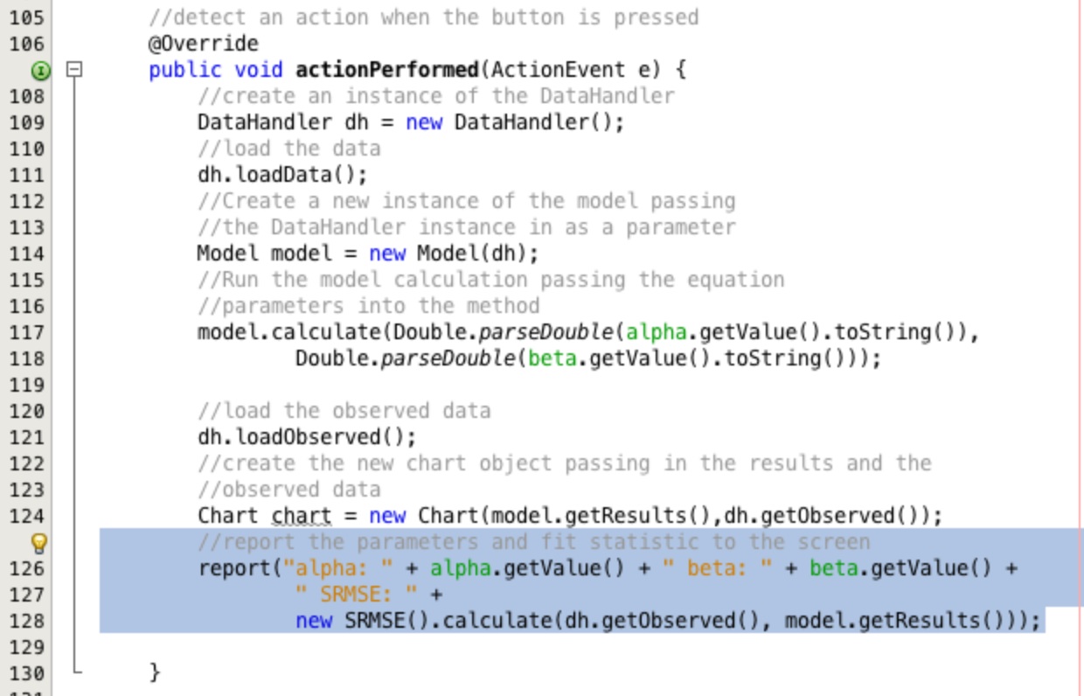The height and width of the screenshot is (696, 1084).
Task: Click the 'void' keyword
Action: tap(259, 70)
